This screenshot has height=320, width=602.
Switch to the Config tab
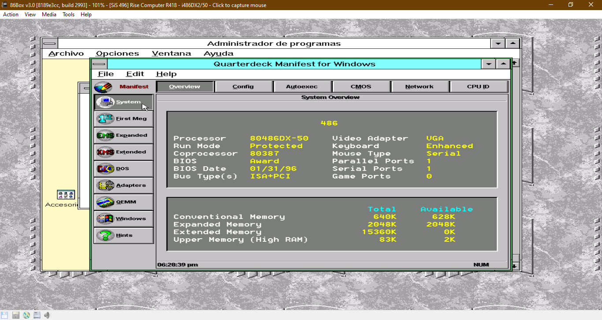[243, 86]
